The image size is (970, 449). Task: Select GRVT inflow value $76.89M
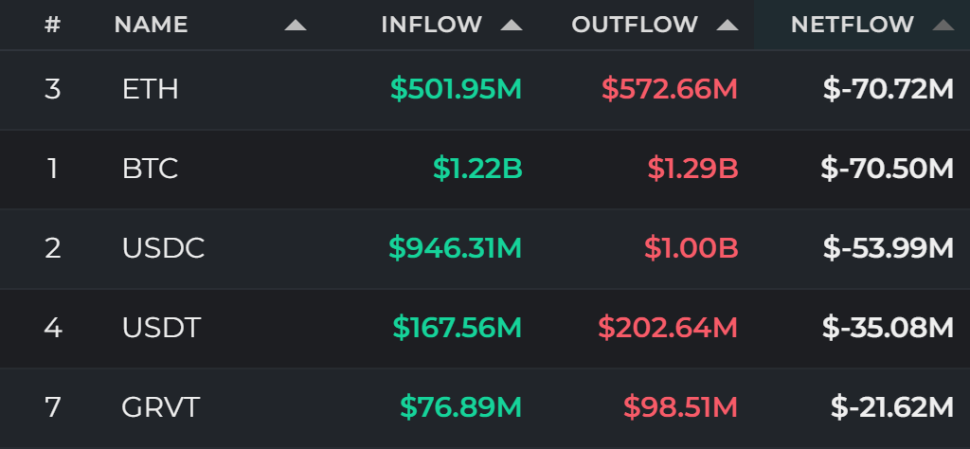[x=461, y=407]
